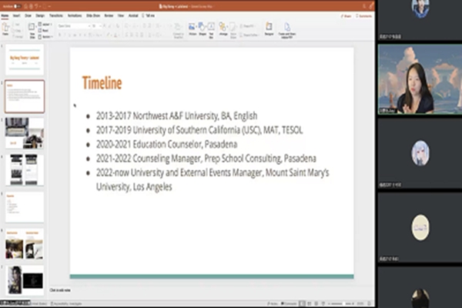462x308 pixels.
Task: Click the '2017-2019 University of Southern California' bullet
Action: pos(199,130)
